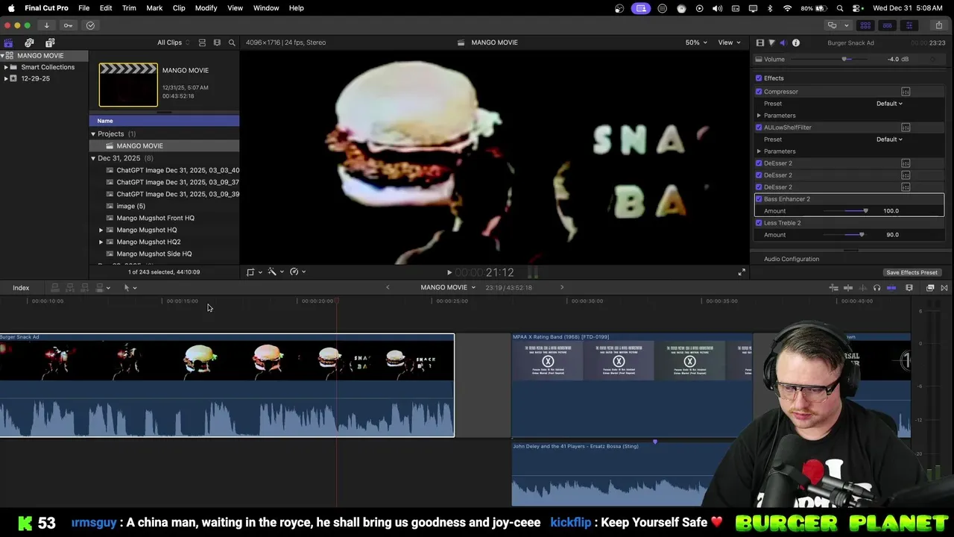Screen dimensions: 954x537
Task: Open the Window menu
Action: (266, 8)
